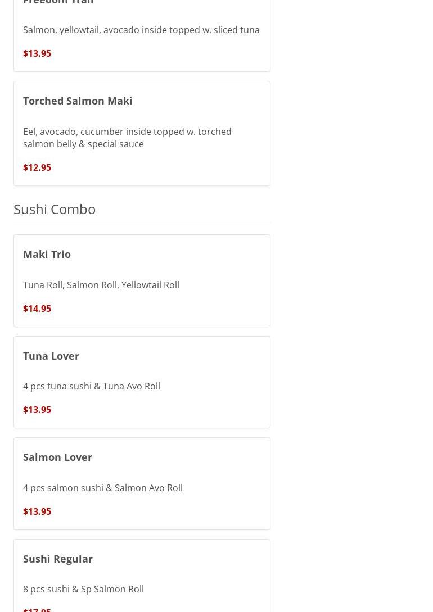The image size is (433, 612).
Task: Click the Salmon Lover $13.95 price
Action: (37, 511)
